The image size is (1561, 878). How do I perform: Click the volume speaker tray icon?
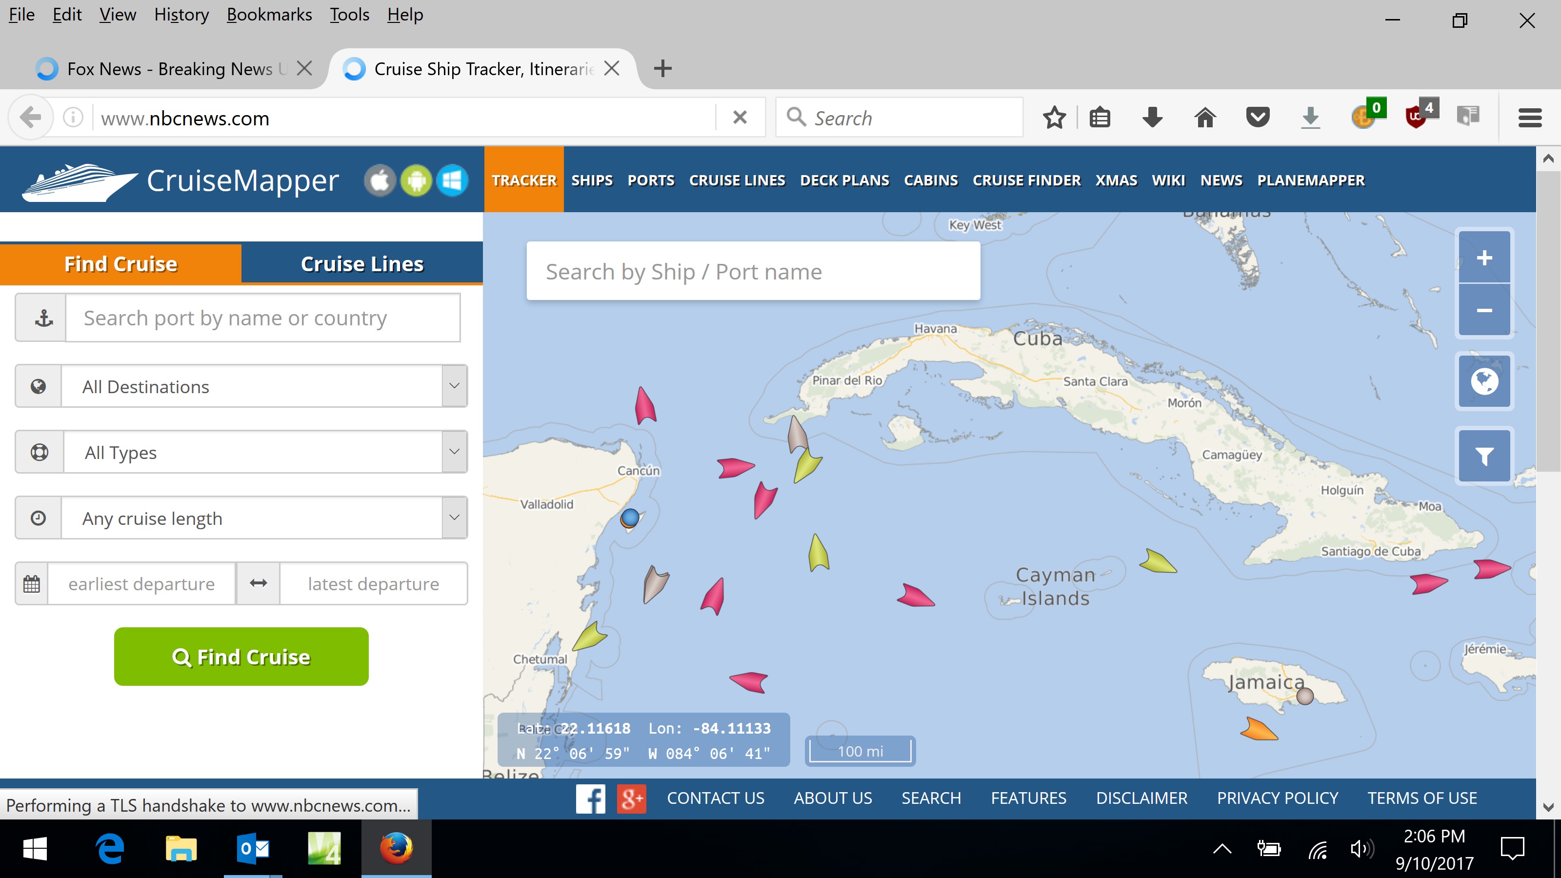pos(1361,849)
